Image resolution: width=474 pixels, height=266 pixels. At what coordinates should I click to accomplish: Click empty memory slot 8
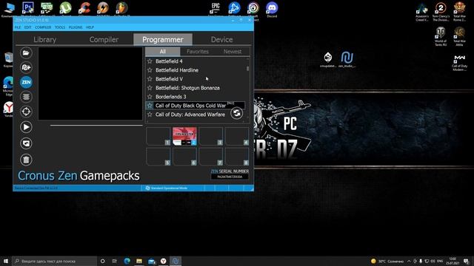pos(237,157)
